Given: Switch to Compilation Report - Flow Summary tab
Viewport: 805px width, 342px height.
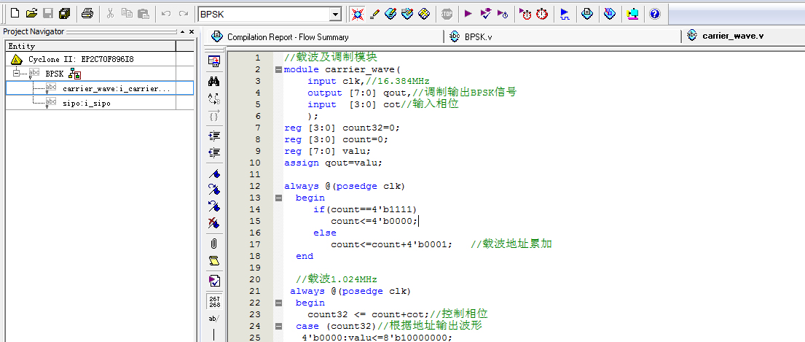Looking at the screenshot, I should (x=287, y=36).
